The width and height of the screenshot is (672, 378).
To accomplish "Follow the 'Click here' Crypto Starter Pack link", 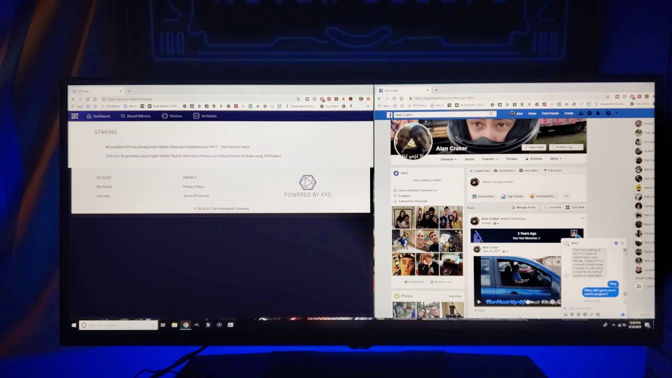I will pos(113,156).
